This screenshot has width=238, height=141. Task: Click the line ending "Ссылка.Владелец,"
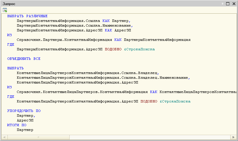(88, 73)
